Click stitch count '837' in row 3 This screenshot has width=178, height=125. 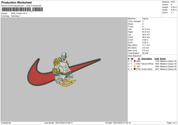[x=139, y=67]
